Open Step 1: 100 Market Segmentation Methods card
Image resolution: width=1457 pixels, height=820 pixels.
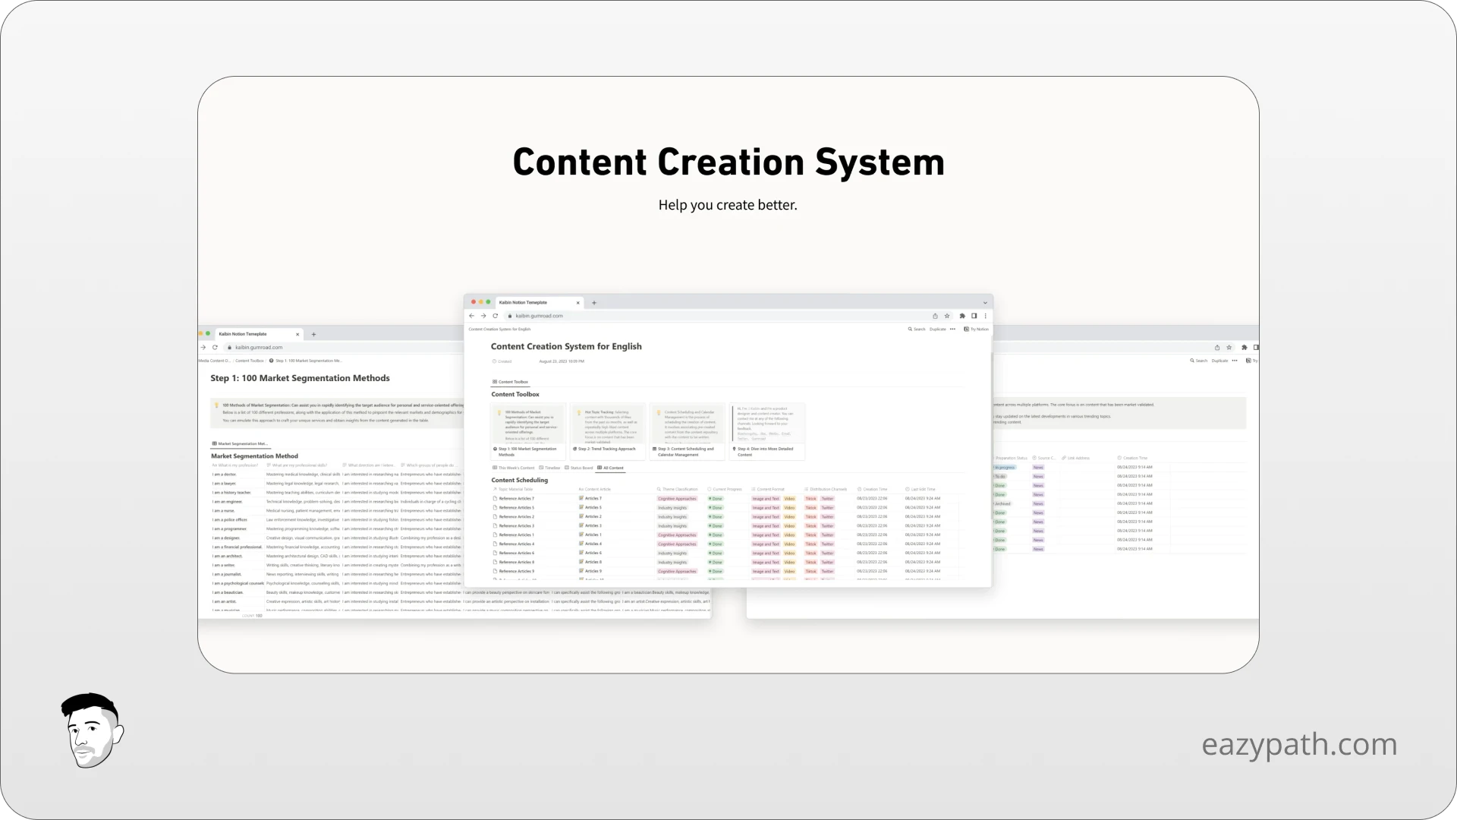(528, 431)
